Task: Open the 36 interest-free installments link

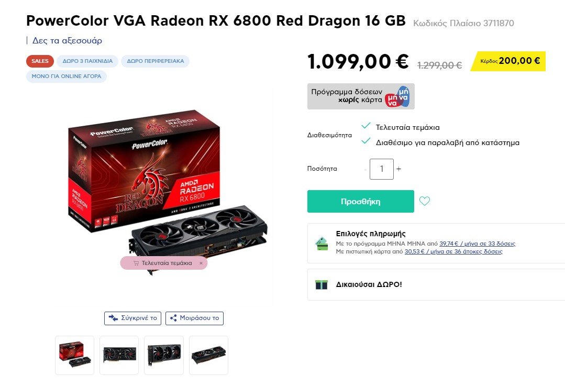Action: click(x=453, y=251)
